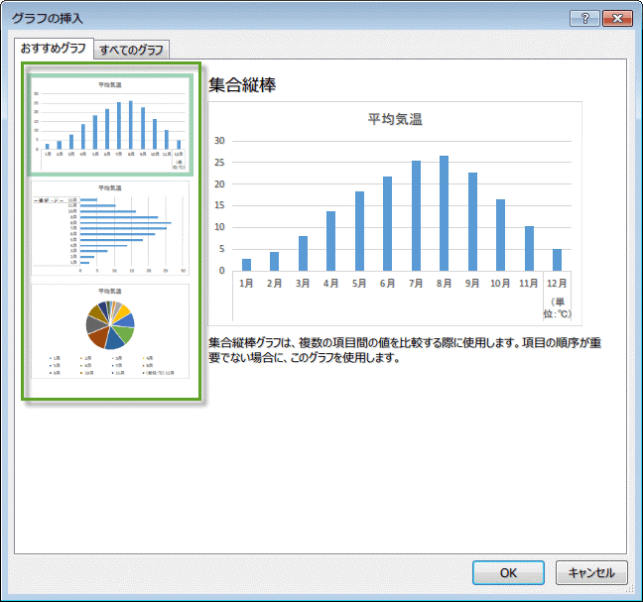Click the キャンセル button
Image resolution: width=643 pixels, height=602 pixels.
pos(591,572)
